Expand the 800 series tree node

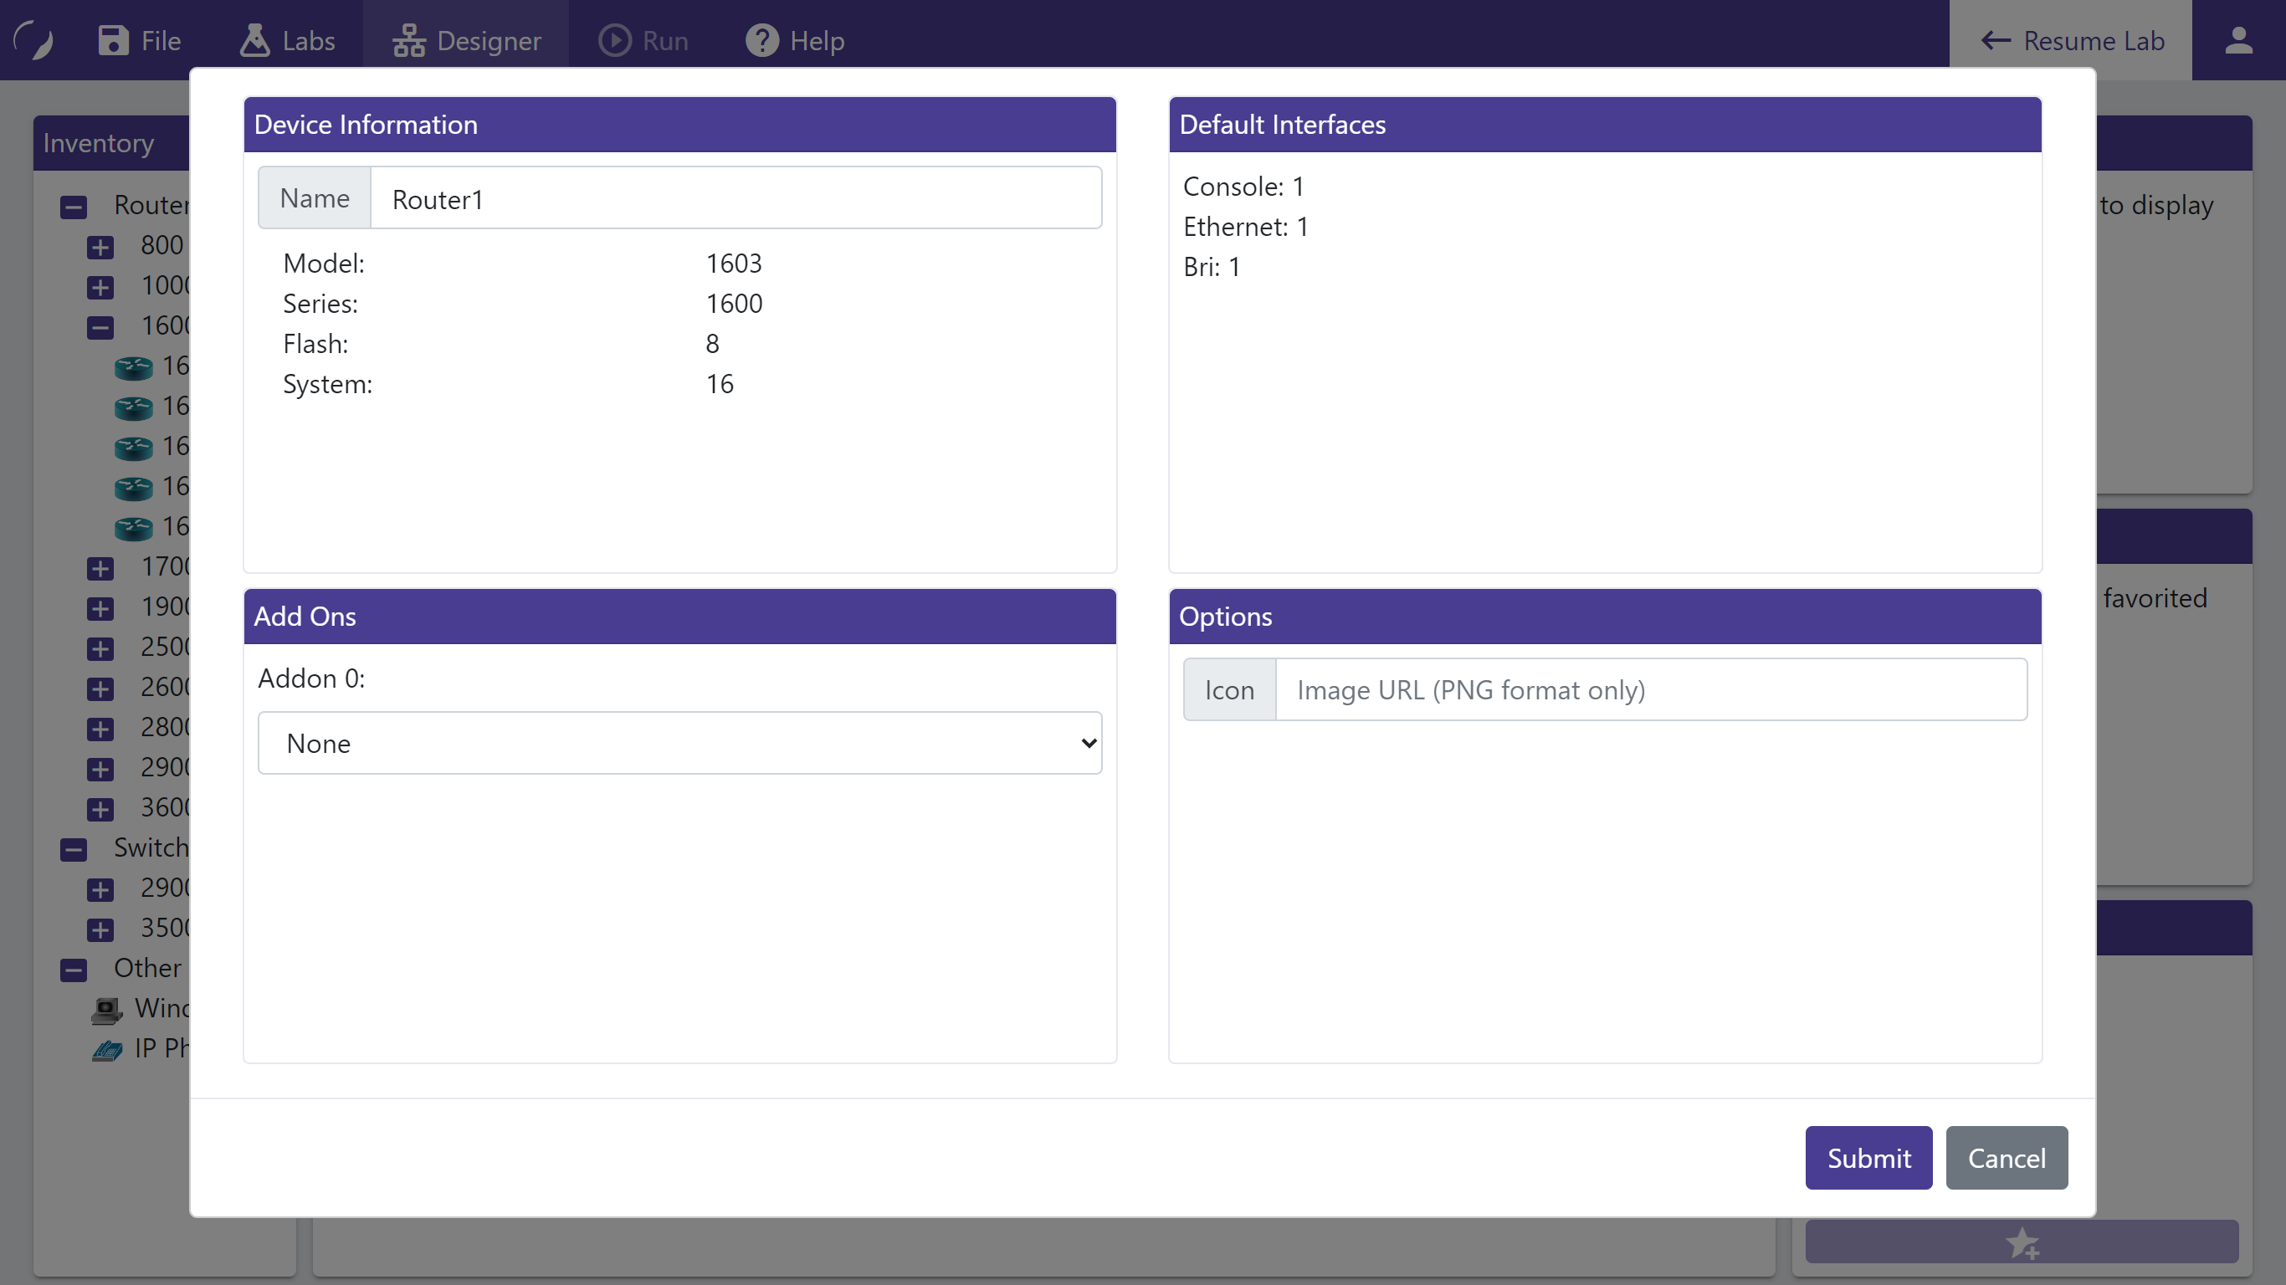point(100,247)
